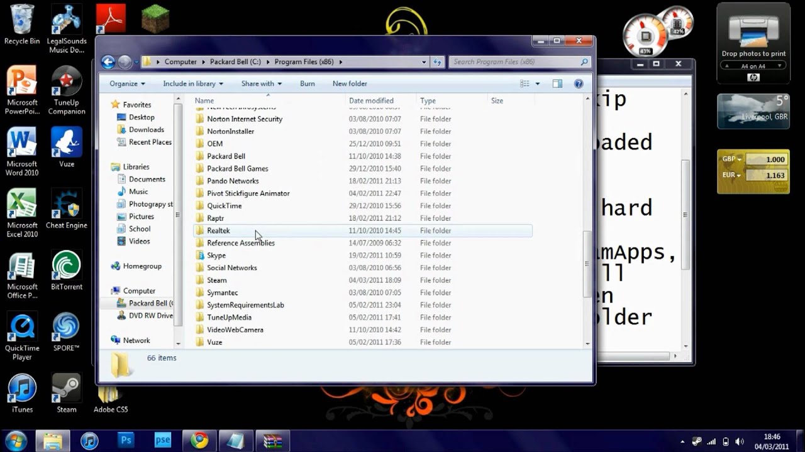Viewport: 805px width, 452px height.
Task: Open the Share with dropdown
Action: point(261,83)
